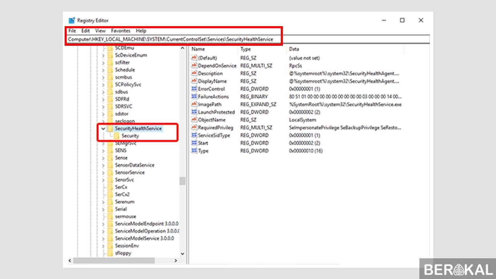Click the ServiceSidType DWORD icon

click(194, 136)
